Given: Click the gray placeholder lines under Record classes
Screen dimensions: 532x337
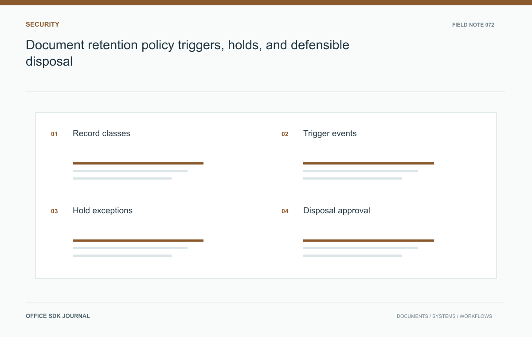Looking at the screenshot, I should pos(130,175).
